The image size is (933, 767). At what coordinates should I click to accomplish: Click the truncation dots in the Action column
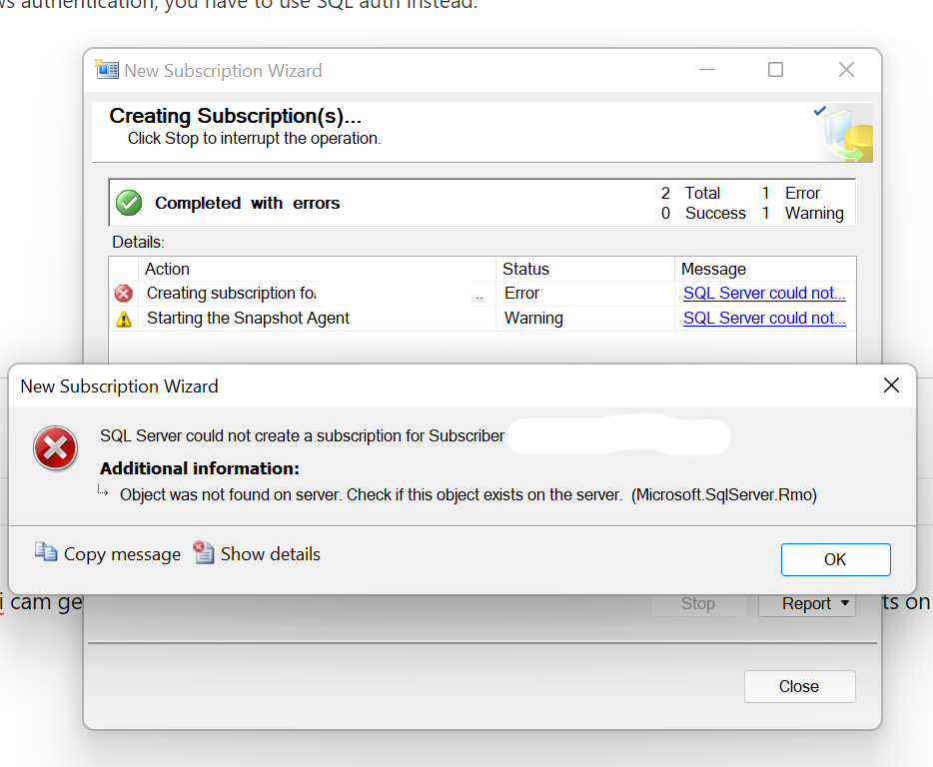tap(479, 295)
